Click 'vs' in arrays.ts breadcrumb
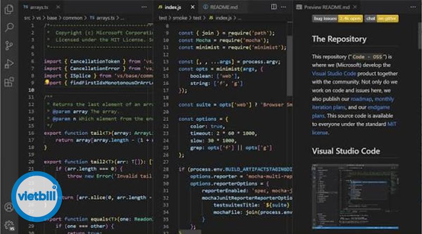Image resolution: width=422 pixels, height=234 pixels. pyautogui.click(x=39, y=18)
